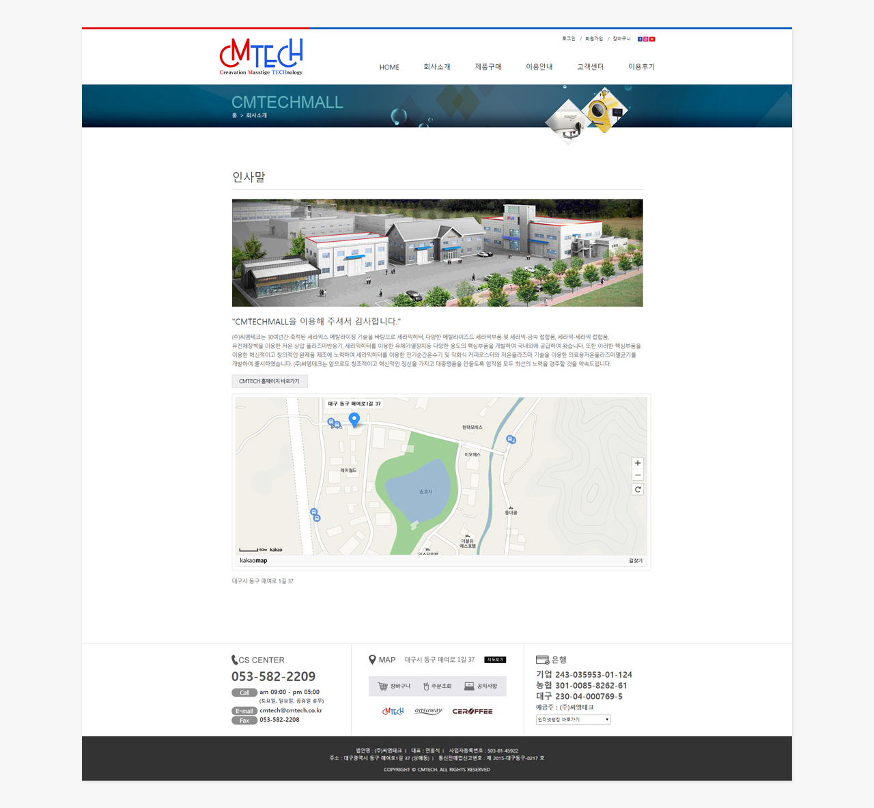Open the 제품구매 menu

pos(488,67)
